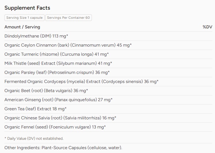Click the %DV column header
This screenshot has width=215, height=153.
pyautogui.click(x=207, y=27)
